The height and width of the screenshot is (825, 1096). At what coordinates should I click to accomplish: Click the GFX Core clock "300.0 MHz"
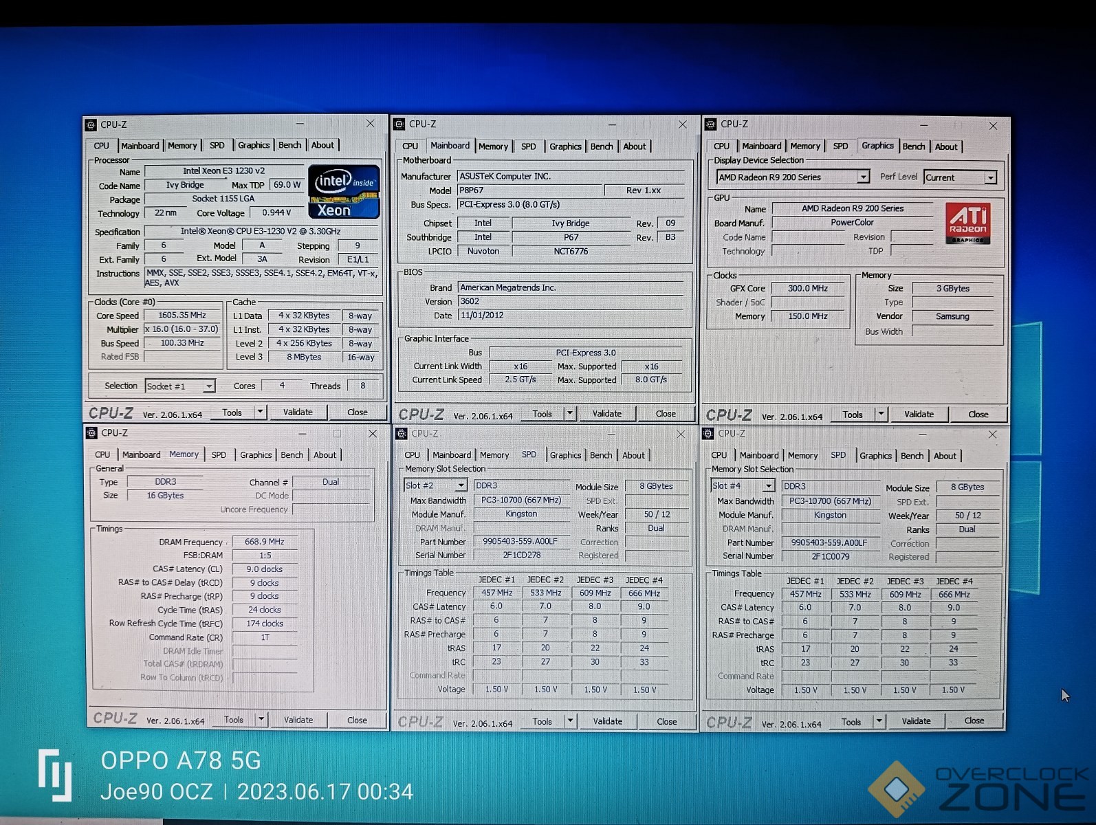coord(808,289)
